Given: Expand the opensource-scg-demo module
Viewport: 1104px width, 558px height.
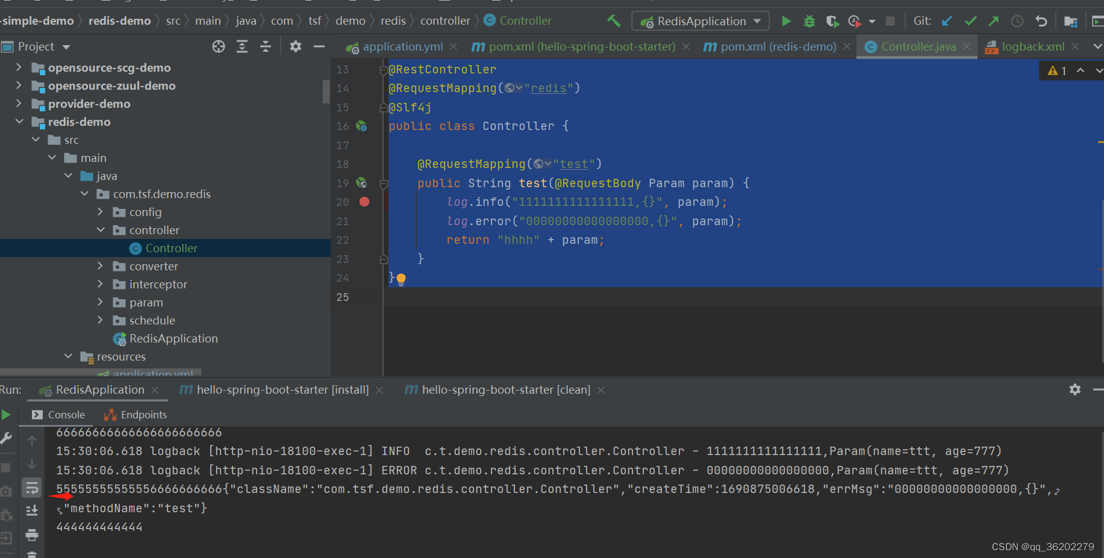Looking at the screenshot, I should tap(19, 67).
